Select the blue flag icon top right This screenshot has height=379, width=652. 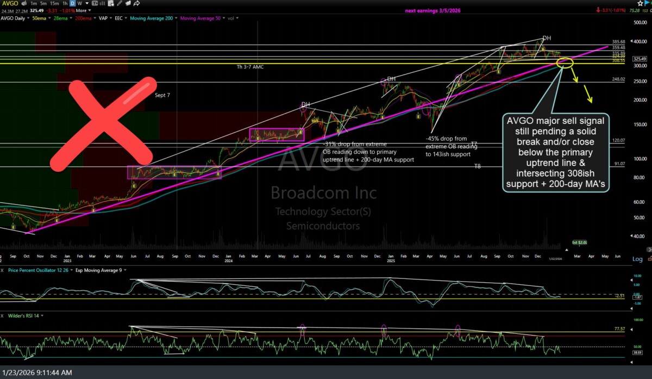[647, 3]
